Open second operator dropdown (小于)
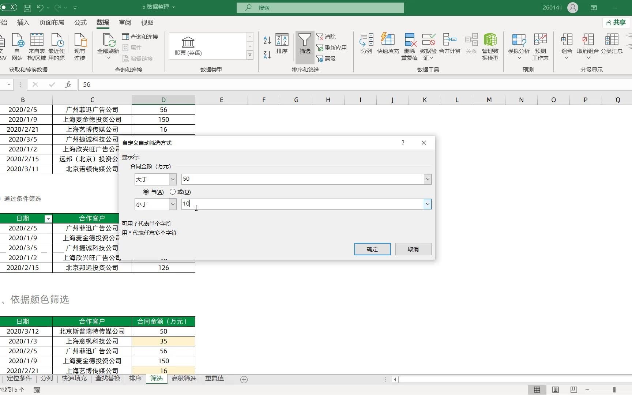Screen dimensions: 632x395 [173, 204]
